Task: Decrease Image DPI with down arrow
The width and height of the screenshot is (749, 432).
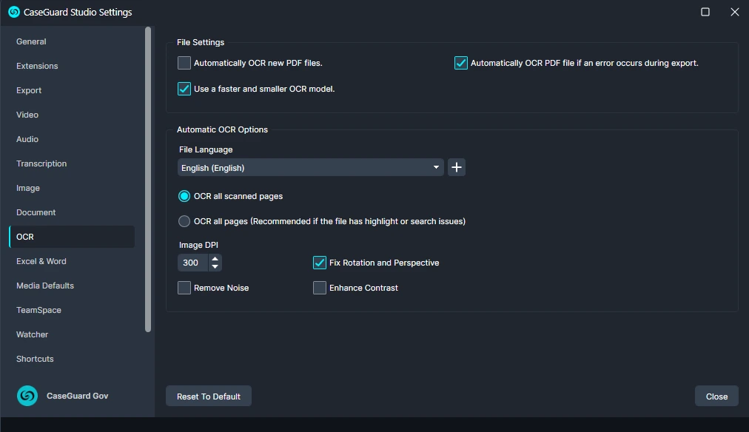Action: click(x=215, y=266)
